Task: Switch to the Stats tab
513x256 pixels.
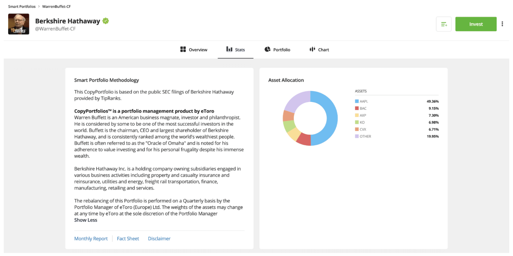Action: (x=235, y=49)
